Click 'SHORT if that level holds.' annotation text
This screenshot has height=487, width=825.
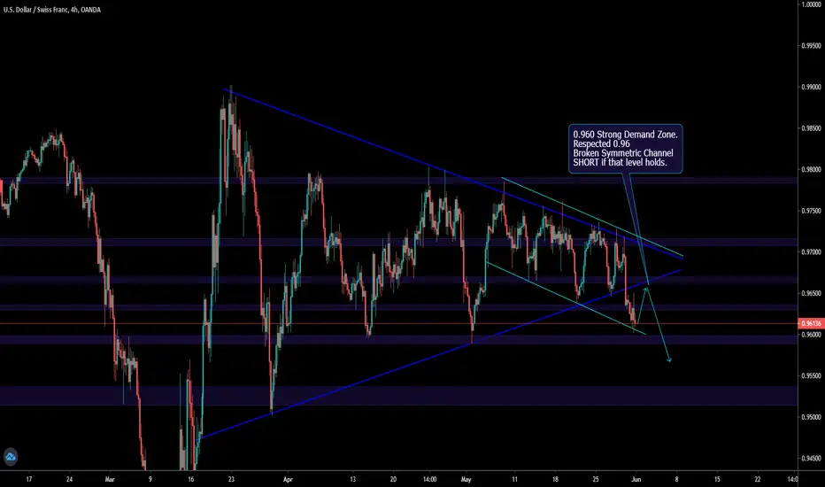click(620, 163)
